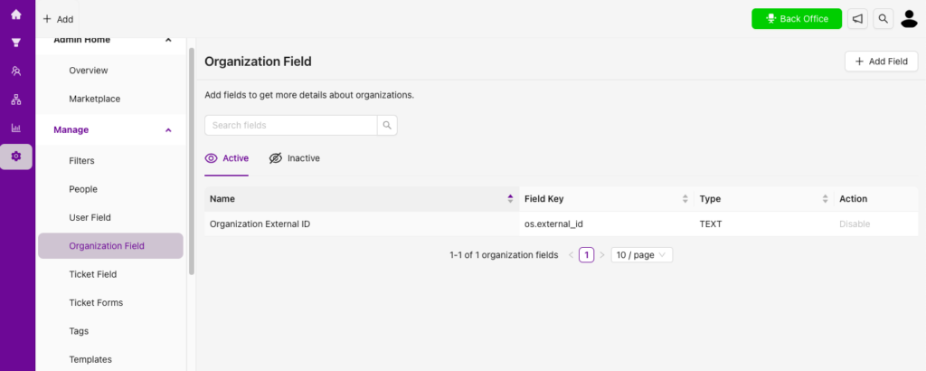Open the home icon in purple sidebar

pyautogui.click(x=16, y=14)
